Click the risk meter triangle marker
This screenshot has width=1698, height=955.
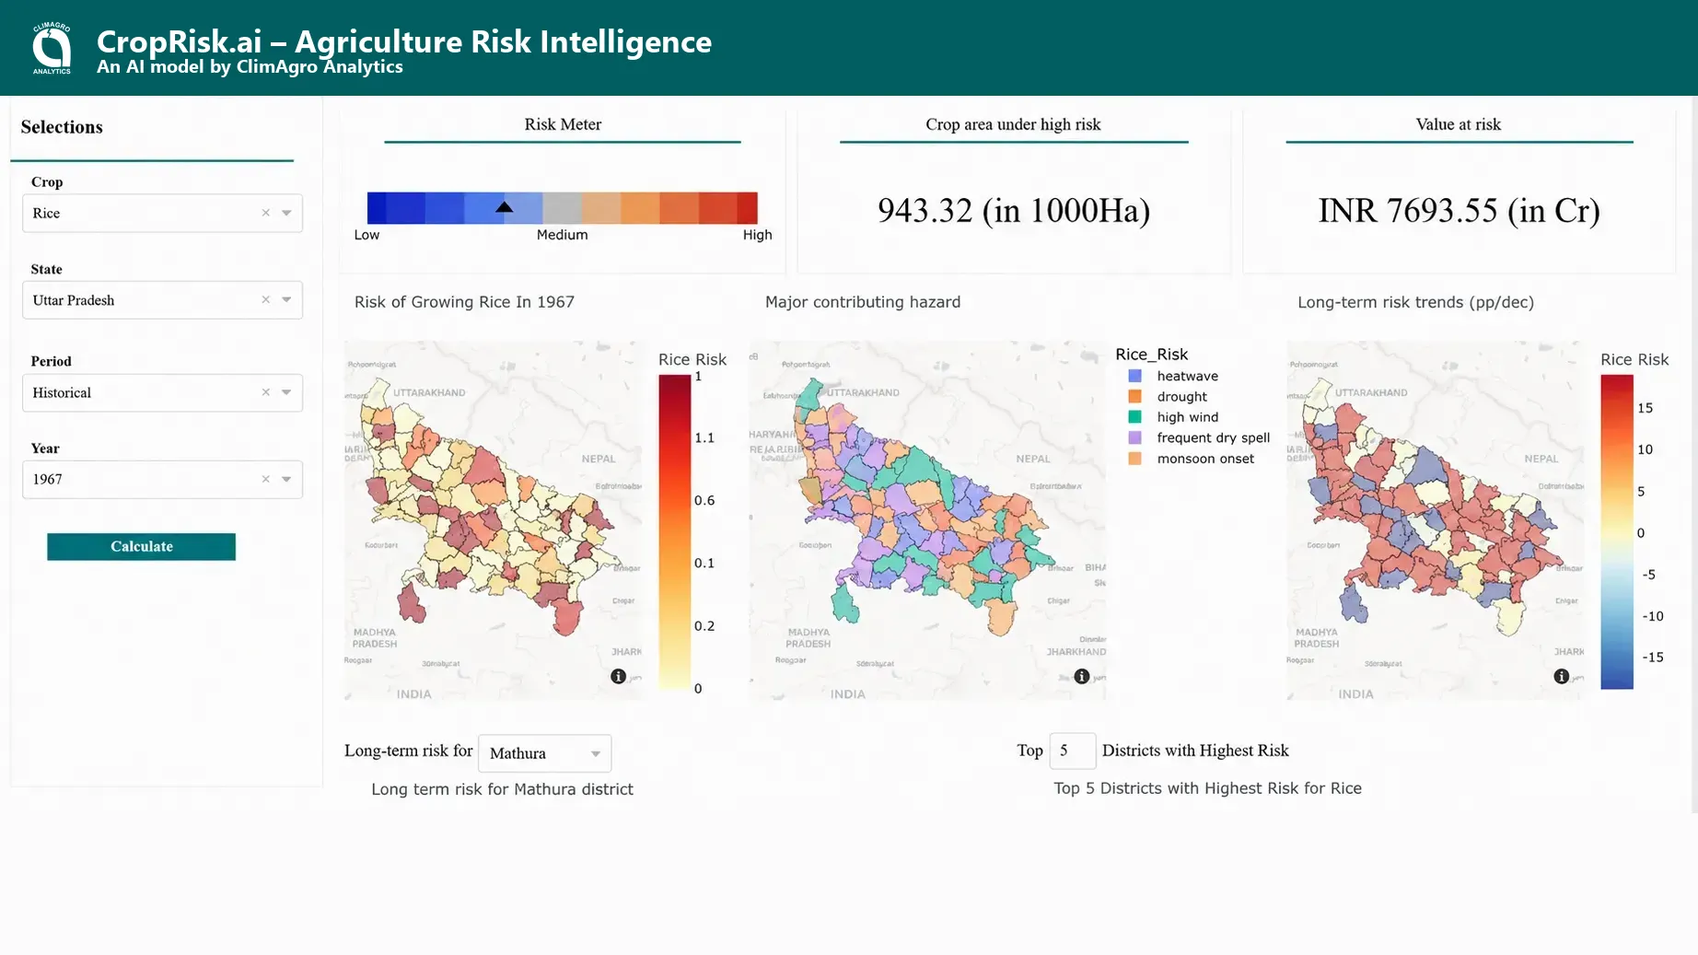504,207
